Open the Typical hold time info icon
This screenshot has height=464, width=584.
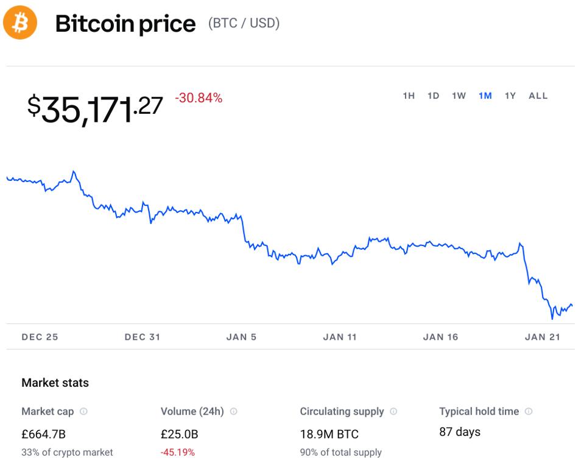(x=529, y=412)
